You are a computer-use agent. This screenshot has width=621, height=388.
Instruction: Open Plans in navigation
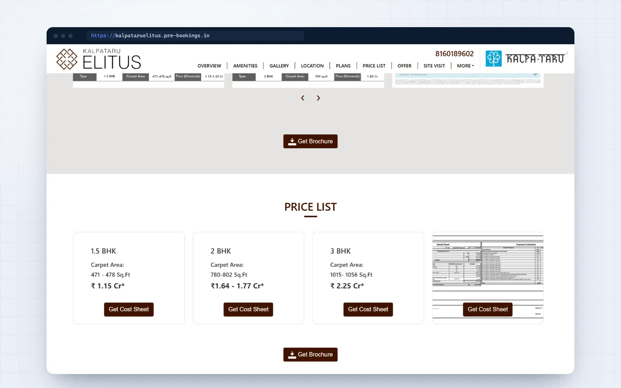coord(343,66)
